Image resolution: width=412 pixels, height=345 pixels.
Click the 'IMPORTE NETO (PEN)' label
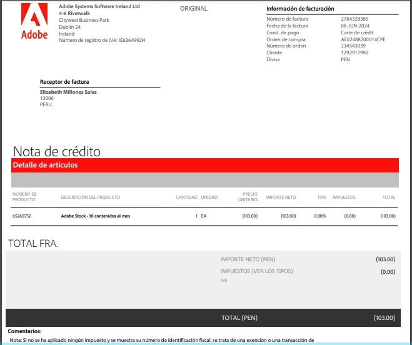(248, 259)
